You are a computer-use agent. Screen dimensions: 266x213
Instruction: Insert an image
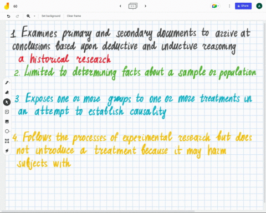7,121
